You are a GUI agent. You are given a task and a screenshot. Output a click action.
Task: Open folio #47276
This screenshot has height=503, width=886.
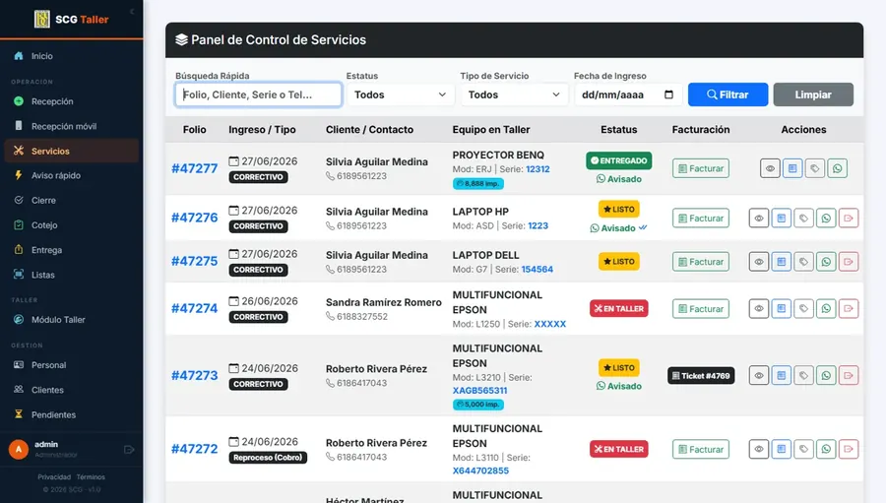point(194,218)
